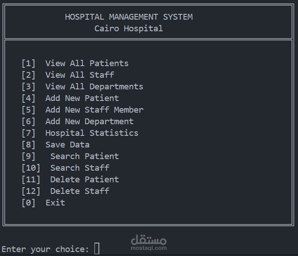Select View All Patients menu option

tap(86, 63)
